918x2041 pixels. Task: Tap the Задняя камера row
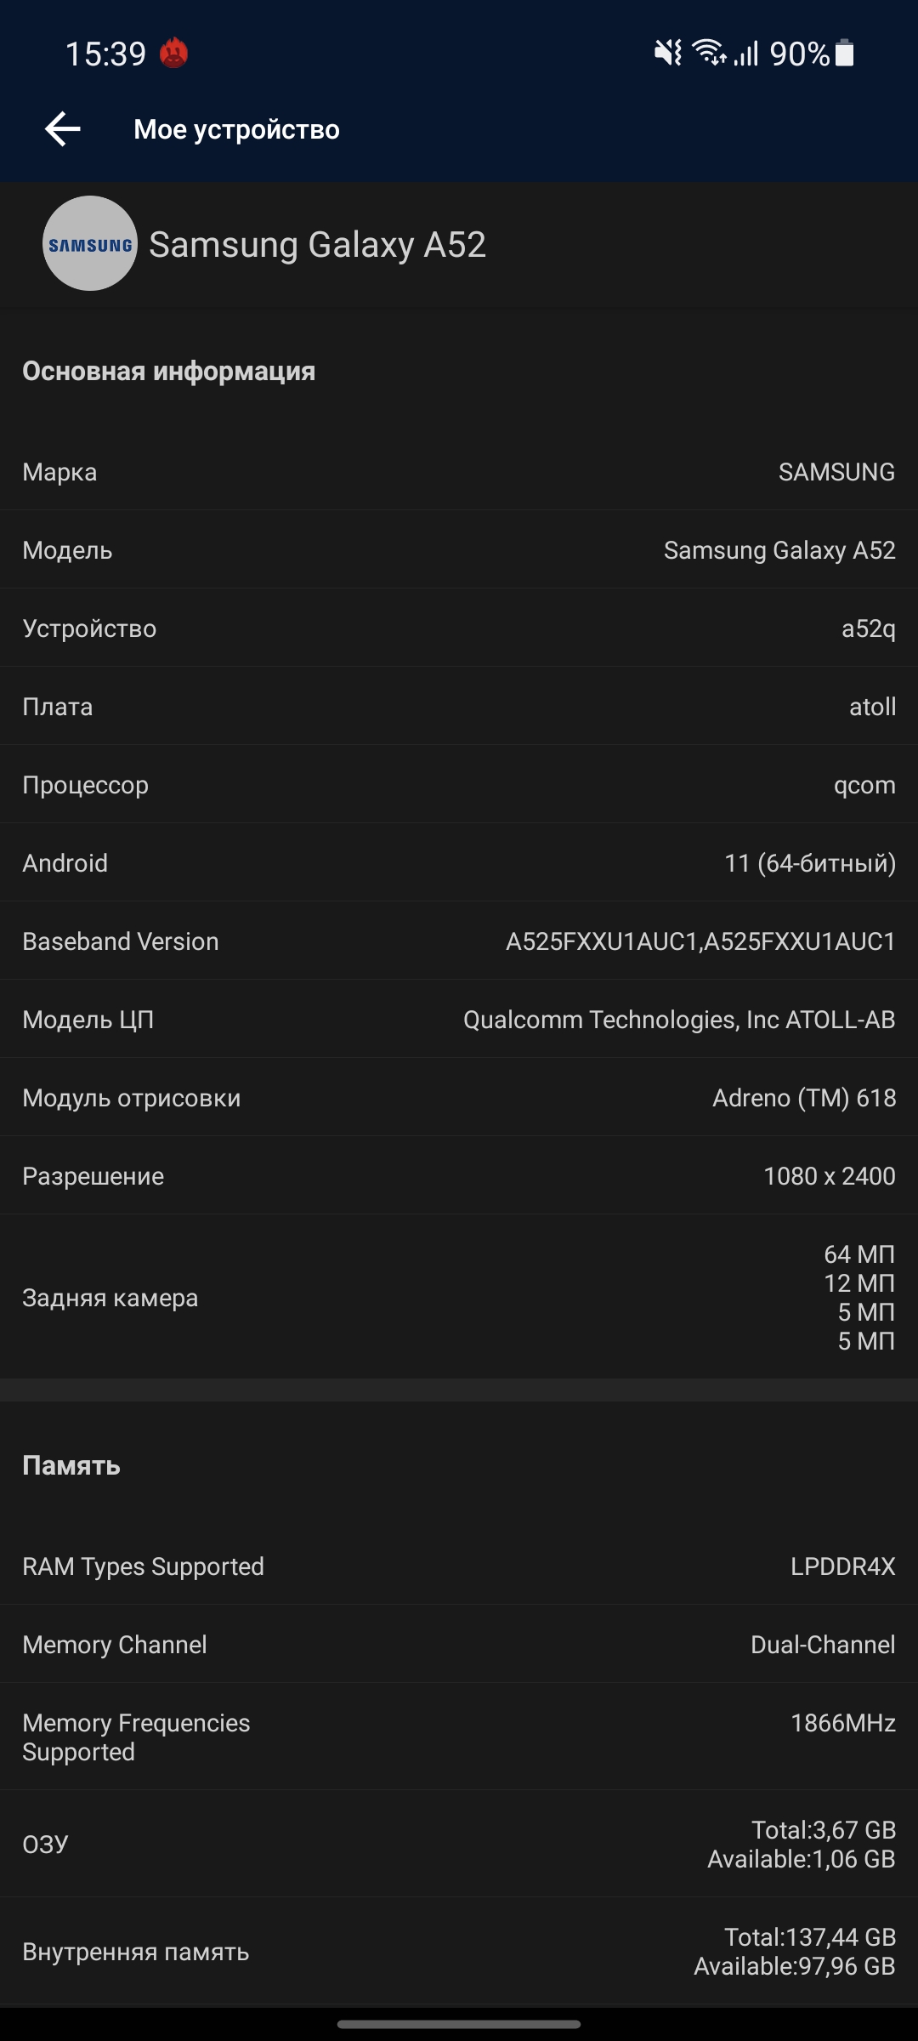459,1298
